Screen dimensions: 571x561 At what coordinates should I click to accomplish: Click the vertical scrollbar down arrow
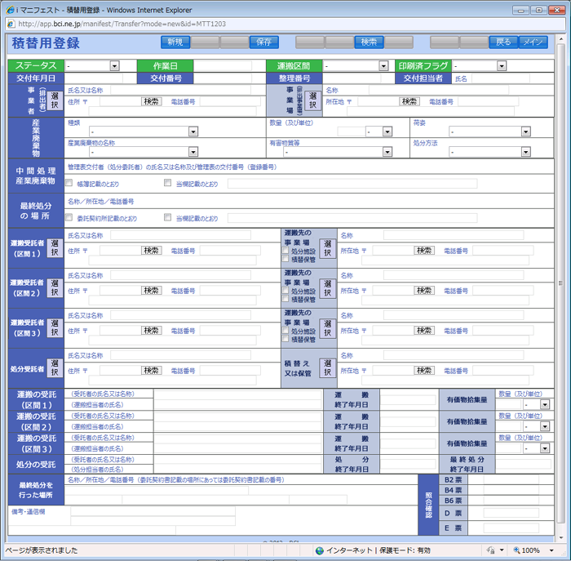(x=561, y=537)
